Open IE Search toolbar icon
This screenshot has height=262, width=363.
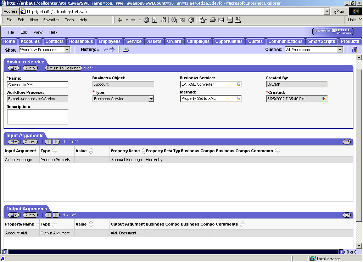(174, 20)
